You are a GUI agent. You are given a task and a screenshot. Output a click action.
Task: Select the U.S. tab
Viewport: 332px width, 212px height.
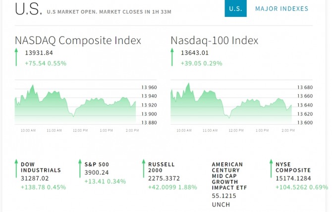point(235,8)
